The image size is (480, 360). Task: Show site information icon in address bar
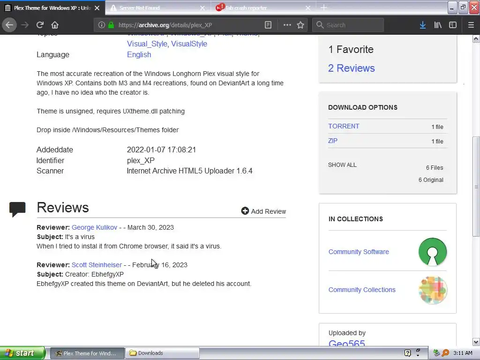point(102,25)
